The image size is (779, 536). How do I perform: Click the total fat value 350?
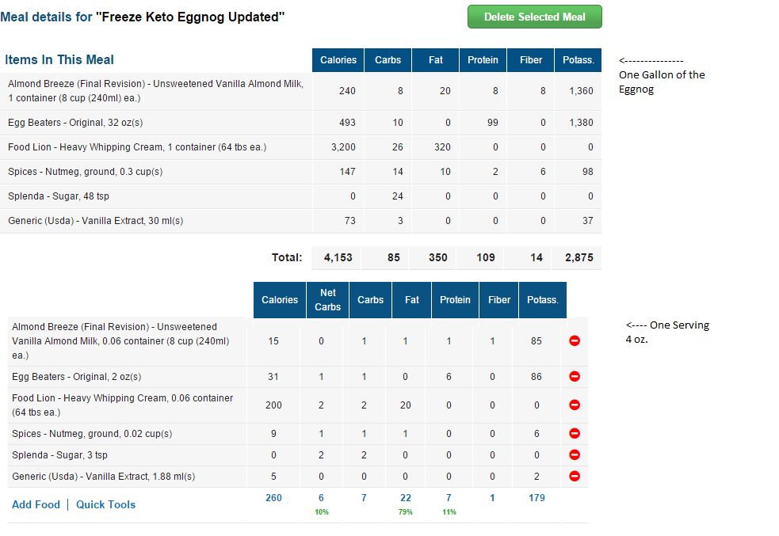click(x=438, y=257)
